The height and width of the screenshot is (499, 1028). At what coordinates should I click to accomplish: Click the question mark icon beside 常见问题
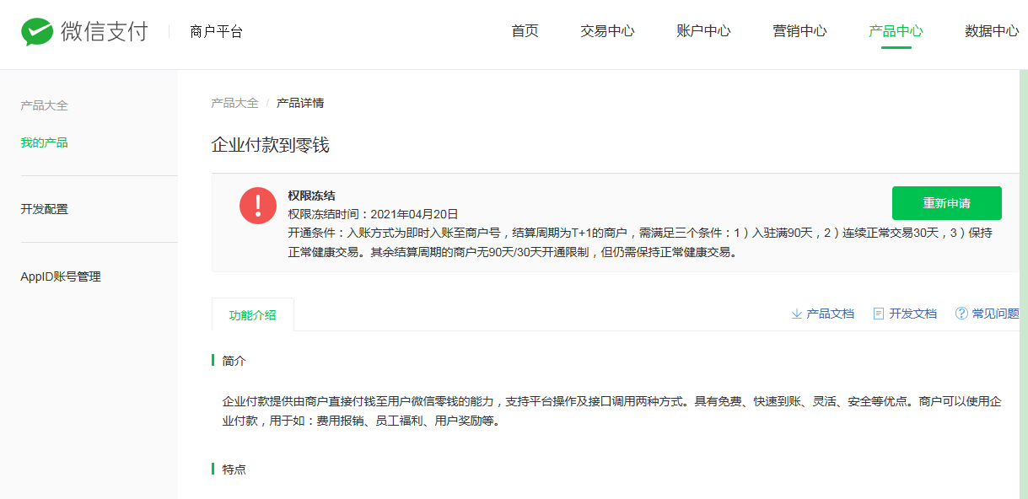pyautogui.click(x=961, y=314)
